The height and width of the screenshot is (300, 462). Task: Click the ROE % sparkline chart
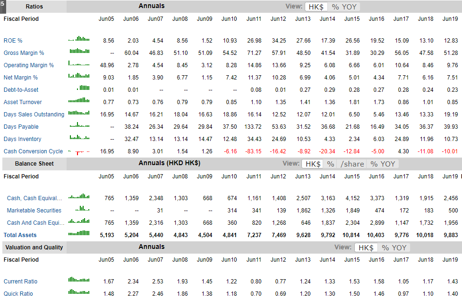click(x=79, y=38)
